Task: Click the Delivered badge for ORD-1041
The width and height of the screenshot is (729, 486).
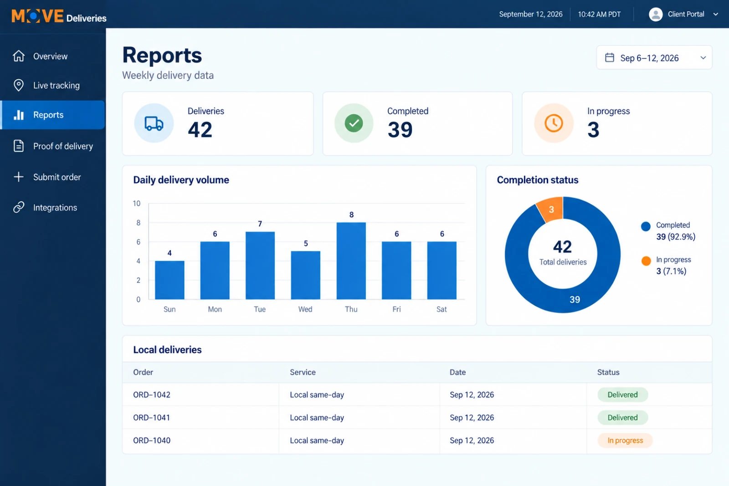Action: tap(622, 418)
